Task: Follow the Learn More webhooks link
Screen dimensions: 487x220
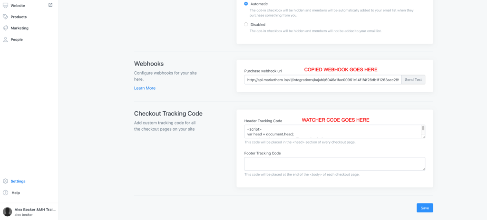Action: pyautogui.click(x=145, y=88)
